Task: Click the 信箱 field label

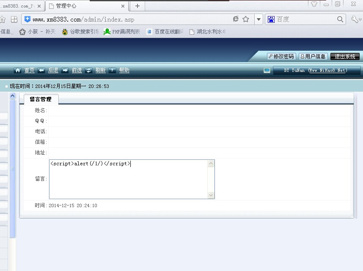Action: click(41, 142)
